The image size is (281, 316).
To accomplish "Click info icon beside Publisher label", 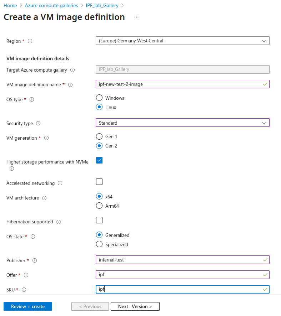I will (x=35, y=260).
